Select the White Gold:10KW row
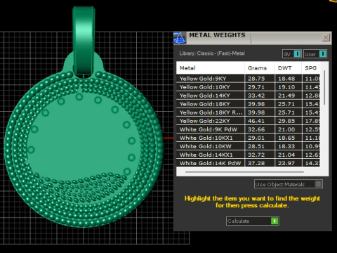The height and width of the screenshot is (253, 337). [248, 146]
